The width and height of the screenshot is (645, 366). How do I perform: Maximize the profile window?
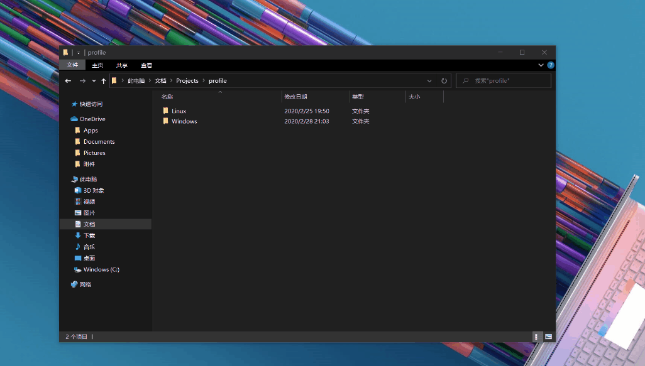coord(522,53)
